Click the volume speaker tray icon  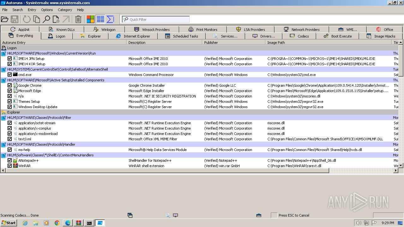point(359,223)
